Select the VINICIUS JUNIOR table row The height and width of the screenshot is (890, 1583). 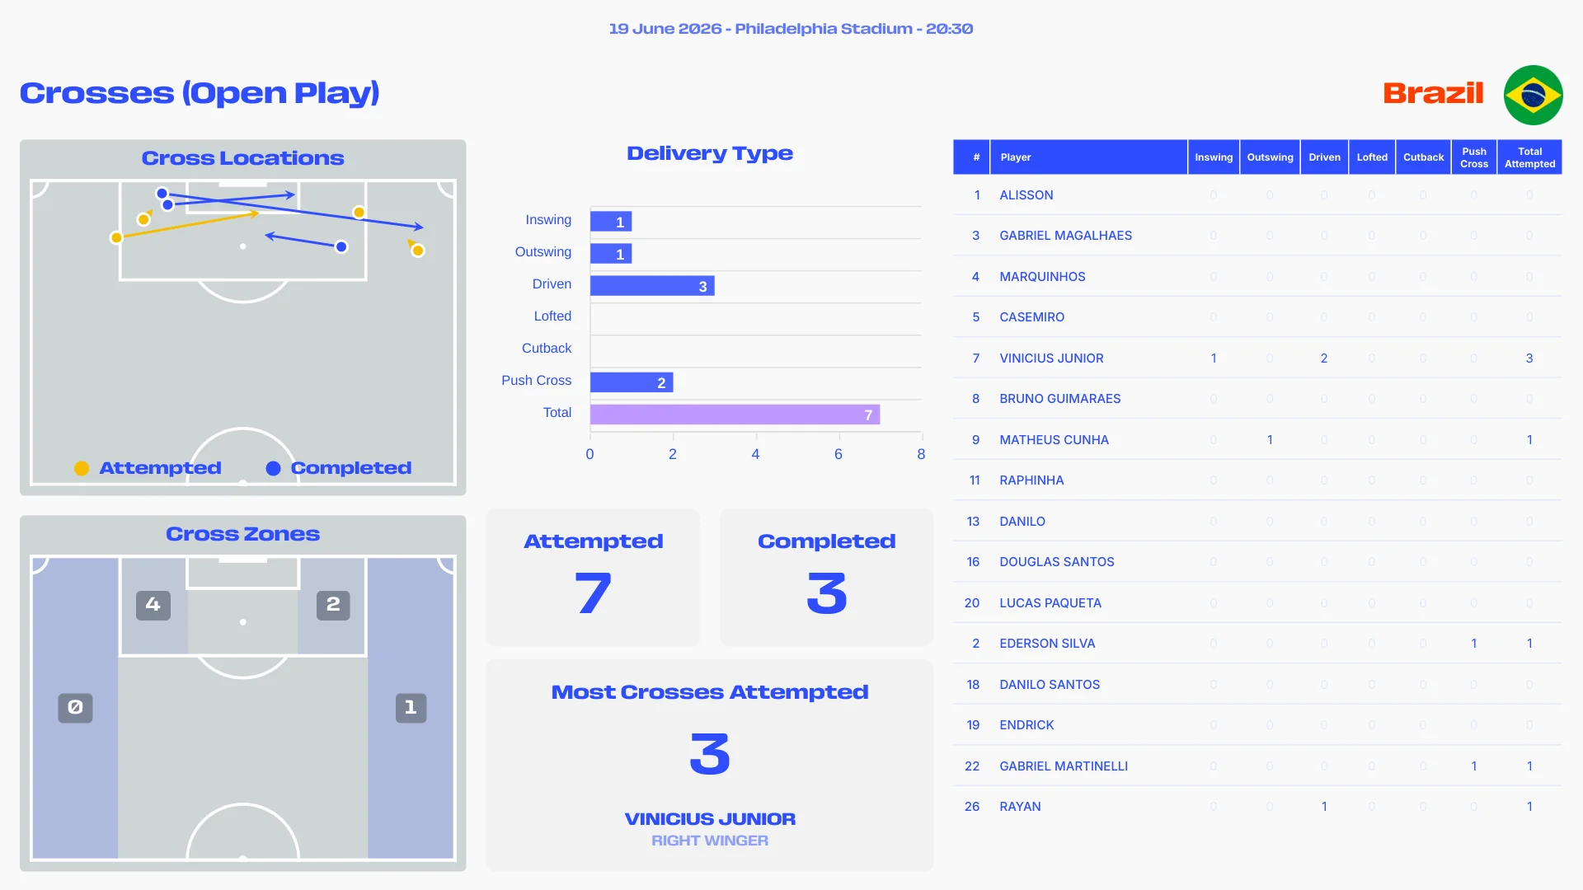[1257, 358]
